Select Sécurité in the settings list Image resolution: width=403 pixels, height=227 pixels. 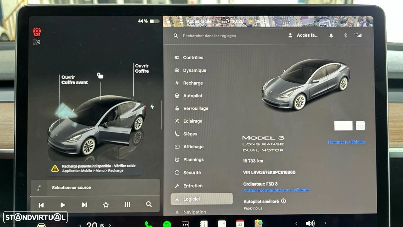point(187,173)
